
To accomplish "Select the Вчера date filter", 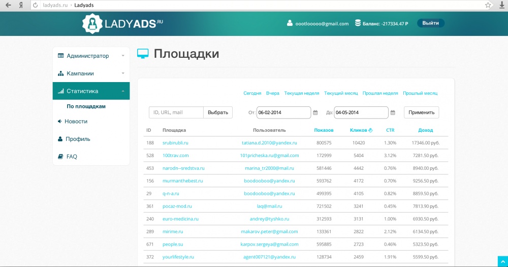I will pos(272,93).
